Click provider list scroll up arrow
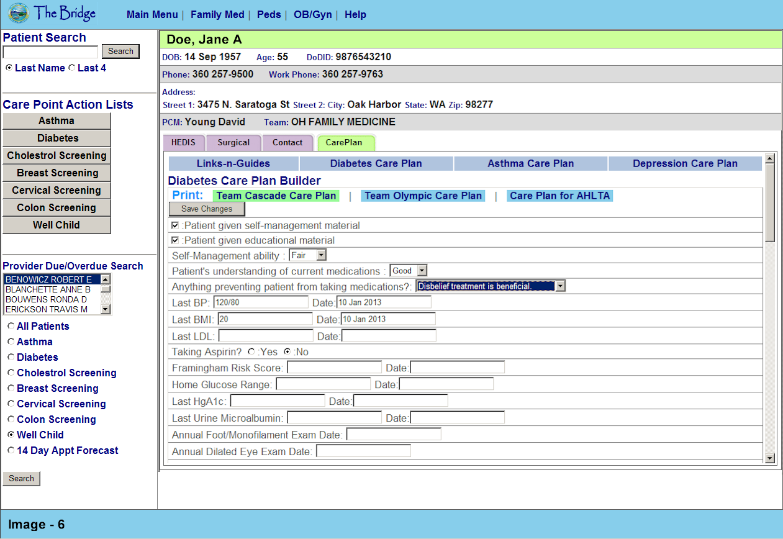The width and height of the screenshot is (783, 539). tap(106, 279)
